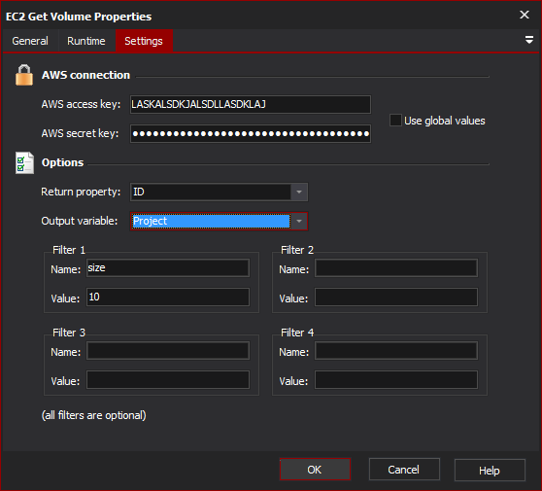Click the 'AWS connection' section heading
This screenshot has width=542, height=491.
click(x=85, y=75)
